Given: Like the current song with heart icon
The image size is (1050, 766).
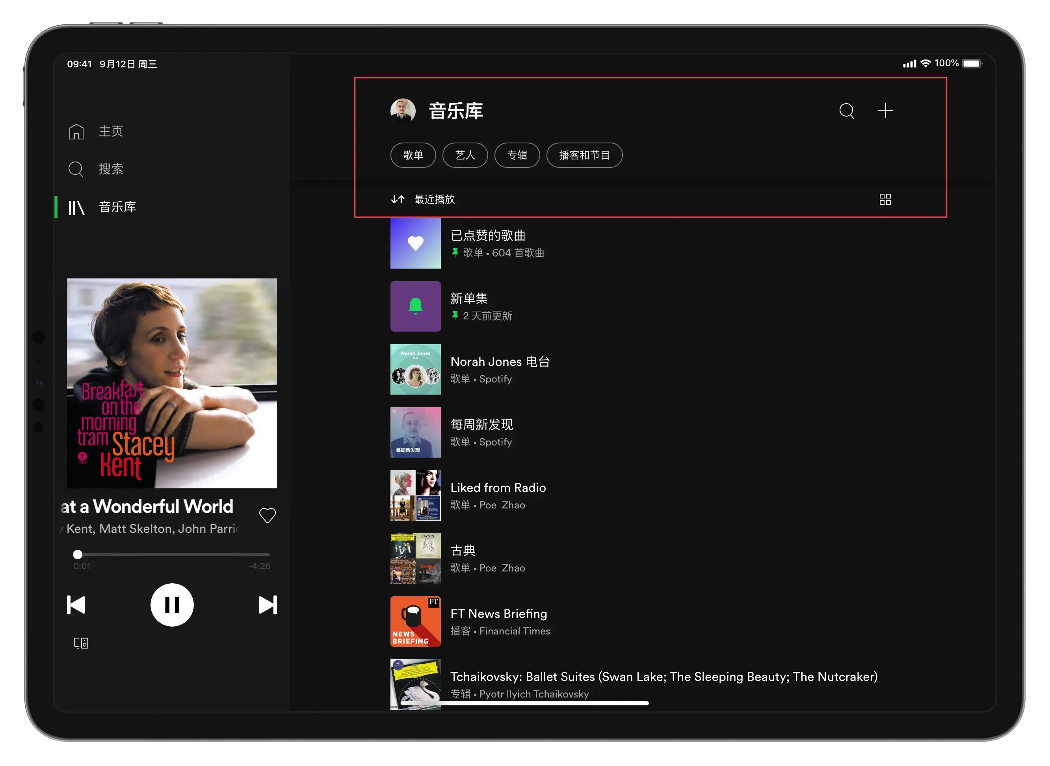Looking at the screenshot, I should 267,515.
